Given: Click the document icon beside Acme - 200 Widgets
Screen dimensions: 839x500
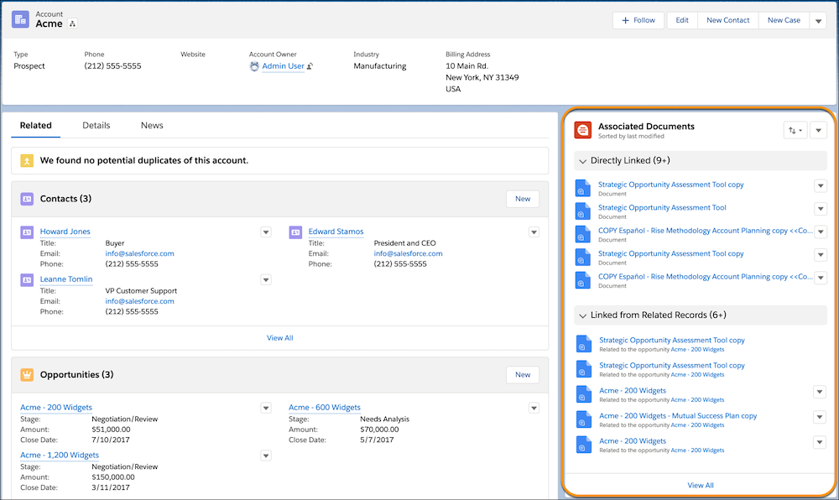Looking at the screenshot, I should coord(582,394).
